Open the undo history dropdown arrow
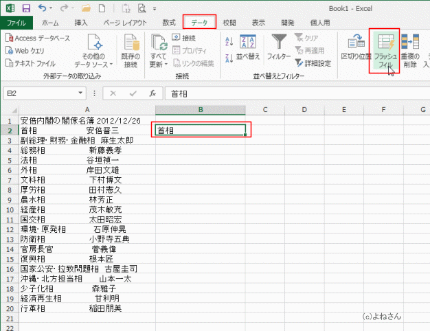The width and height of the screenshot is (430, 331). (51, 8)
